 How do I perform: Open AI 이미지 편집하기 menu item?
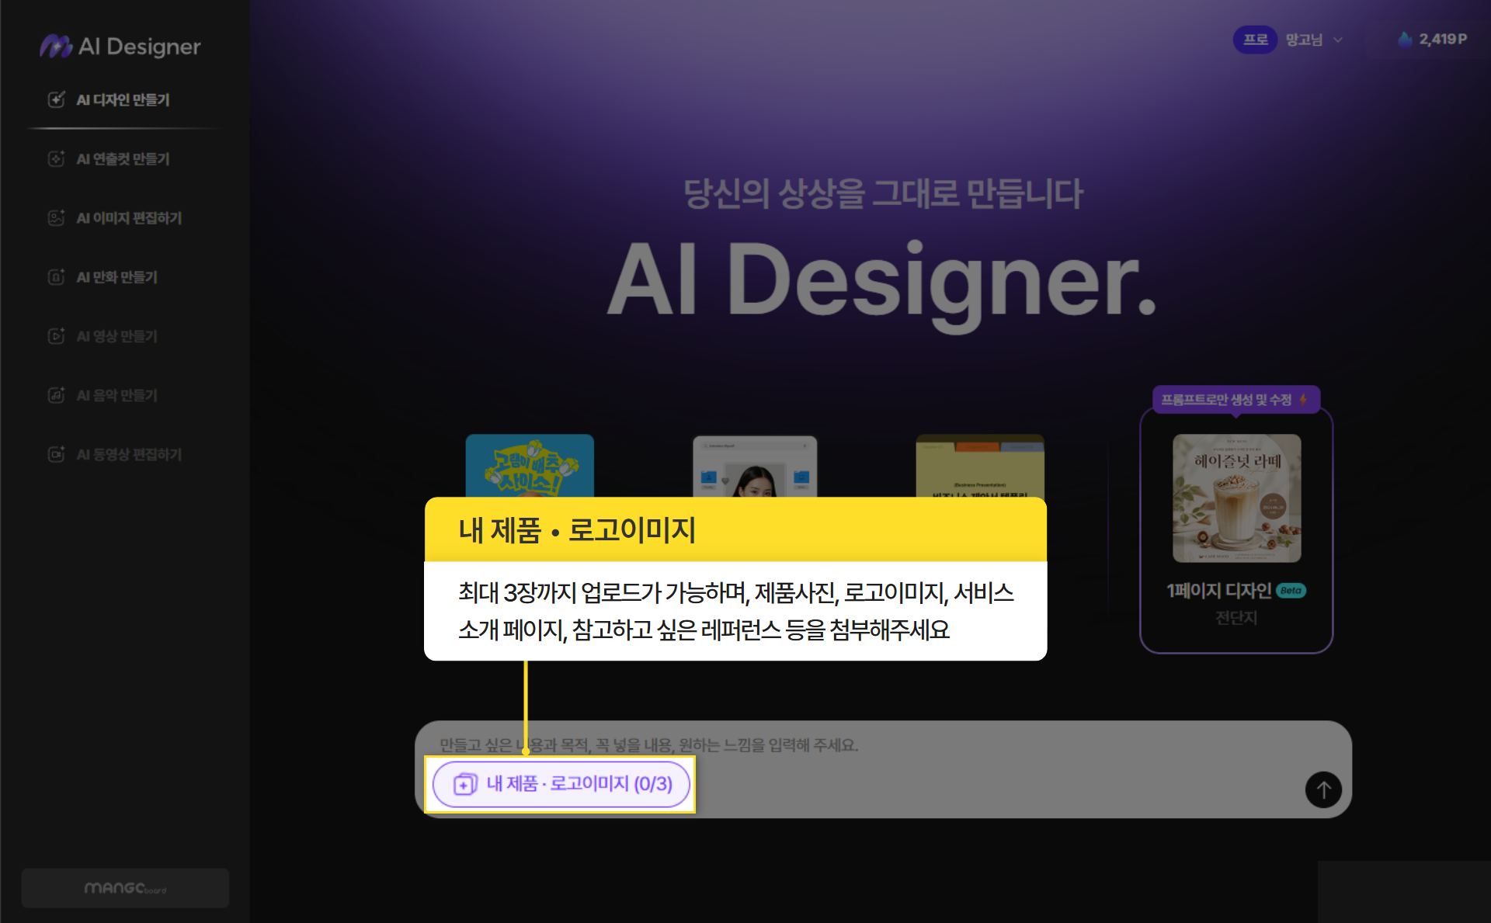[x=115, y=218]
